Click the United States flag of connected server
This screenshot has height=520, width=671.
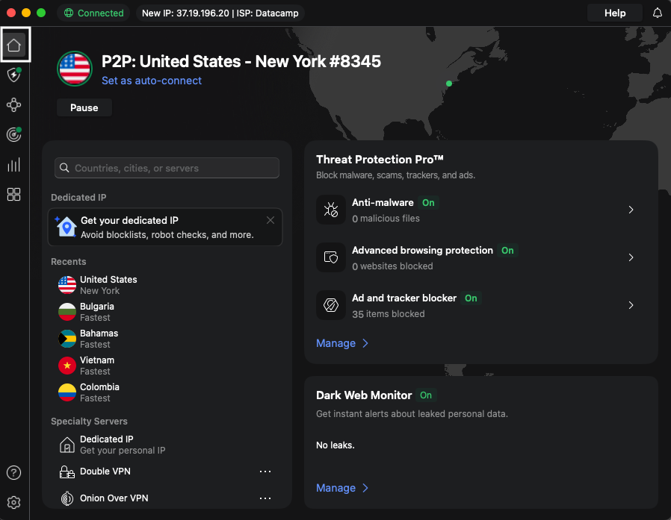coord(75,69)
